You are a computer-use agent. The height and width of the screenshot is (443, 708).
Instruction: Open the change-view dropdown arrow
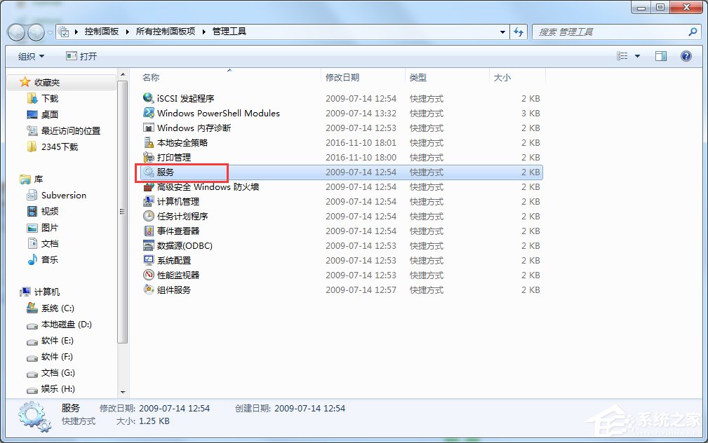click(637, 55)
